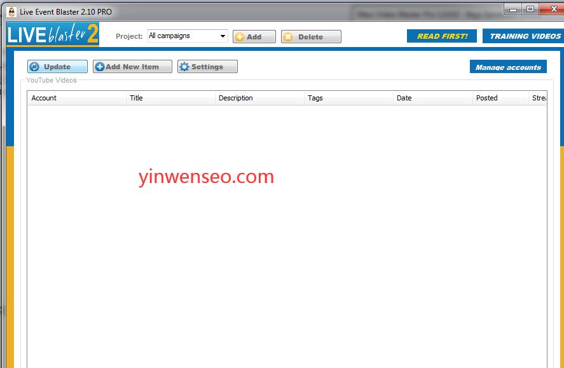Sort by the Date column header

(432, 98)
